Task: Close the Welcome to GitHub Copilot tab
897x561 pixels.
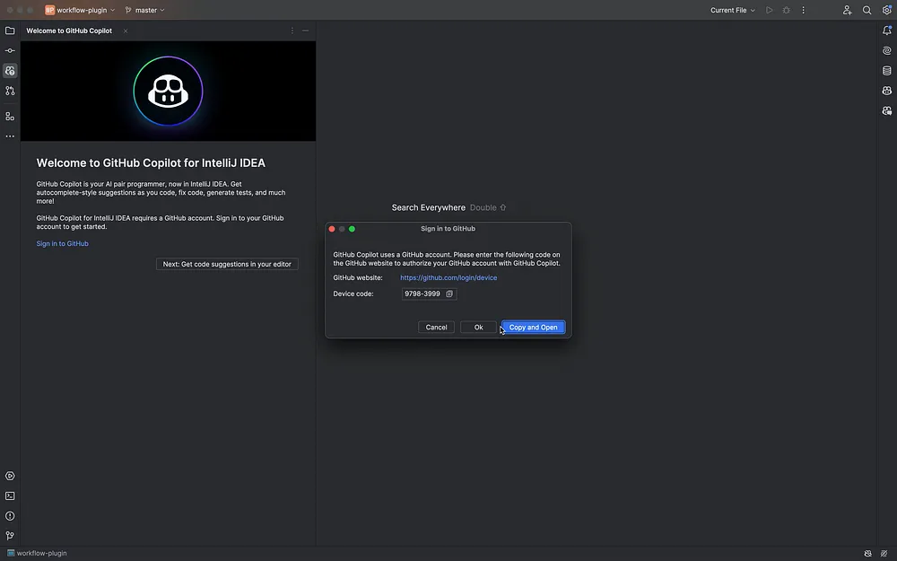Action: pyautogui.click(x=126, y=31)
